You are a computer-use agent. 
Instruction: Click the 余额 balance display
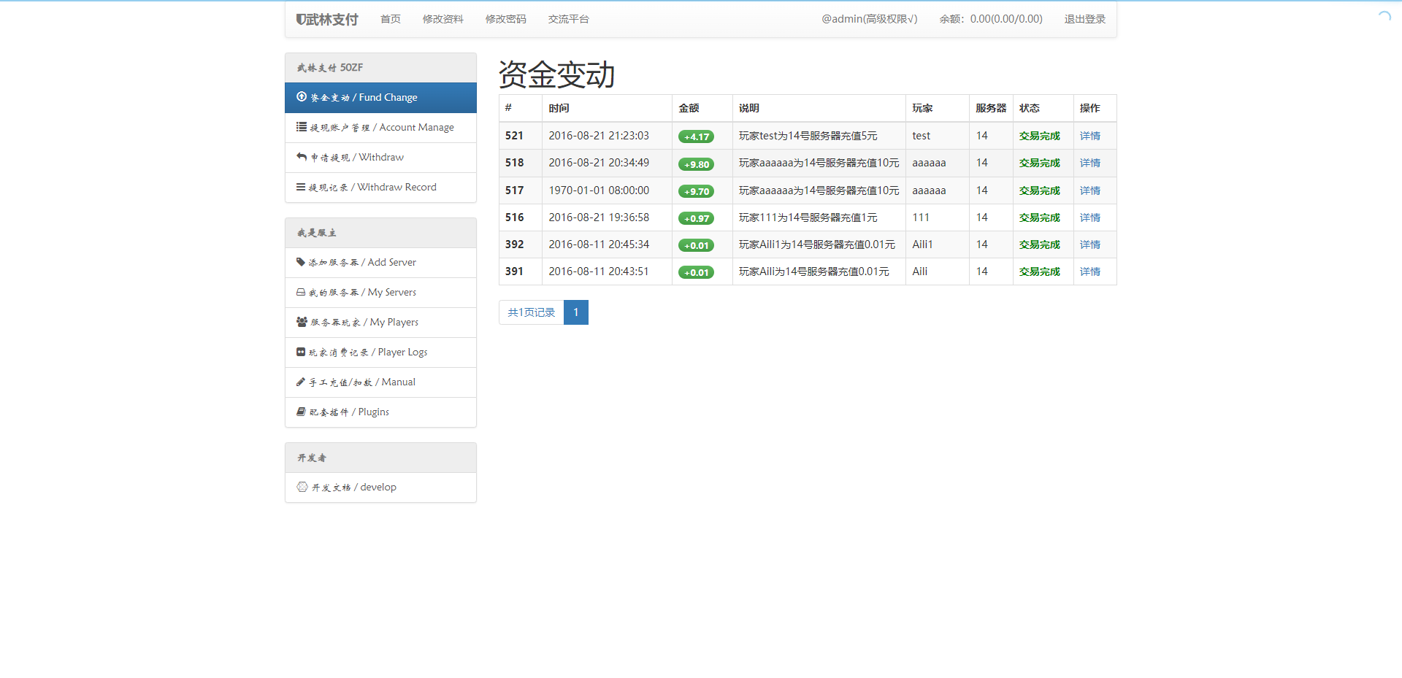coord(991,19)
